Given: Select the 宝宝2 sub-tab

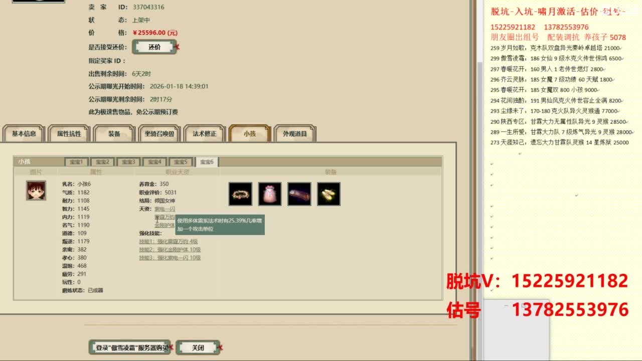Looking at the screenshot, I should tap(102, 162).
